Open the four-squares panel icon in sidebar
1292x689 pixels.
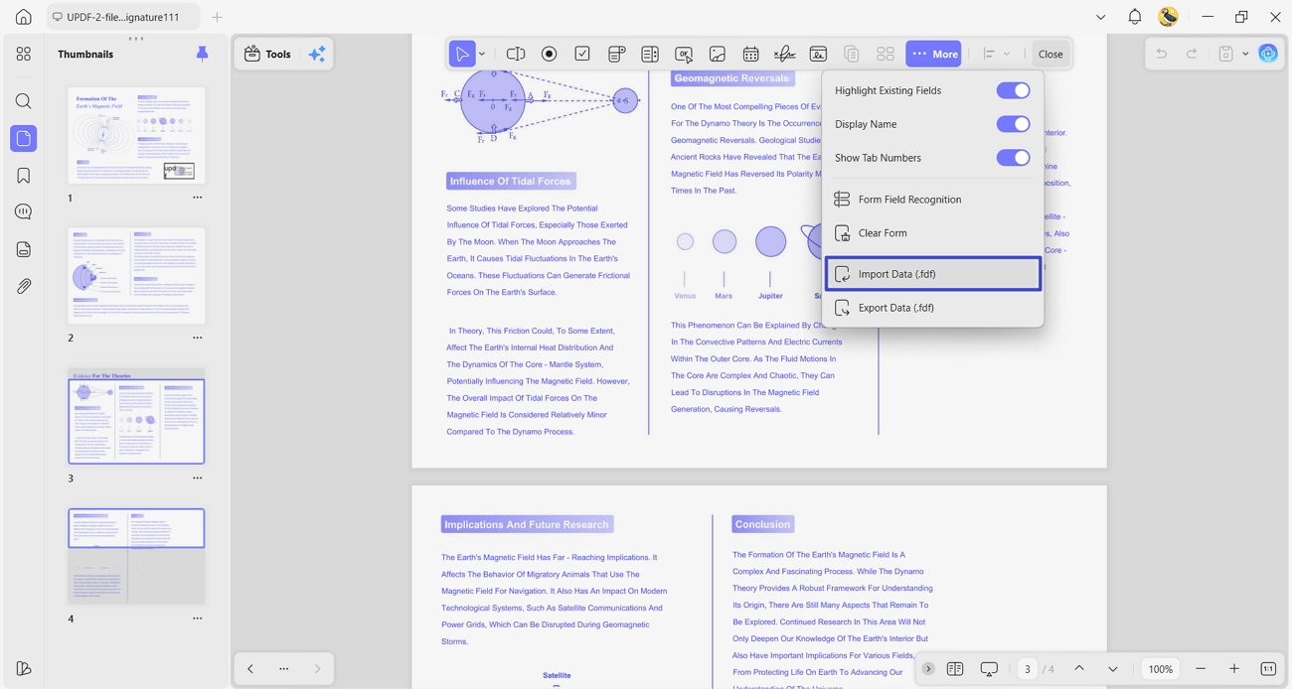(x=23, y=54)
